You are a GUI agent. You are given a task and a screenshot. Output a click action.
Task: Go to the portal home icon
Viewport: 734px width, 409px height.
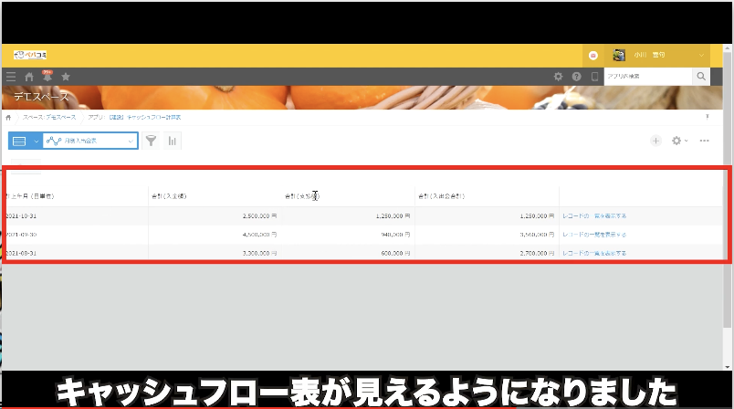(29, 78)
